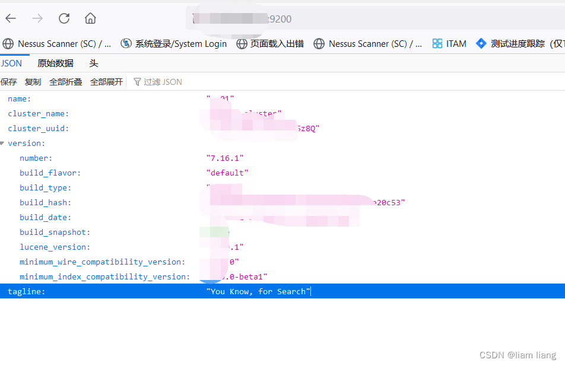Click the 复制 copy button
565x366 pixels.
click(x=33, y=82)
